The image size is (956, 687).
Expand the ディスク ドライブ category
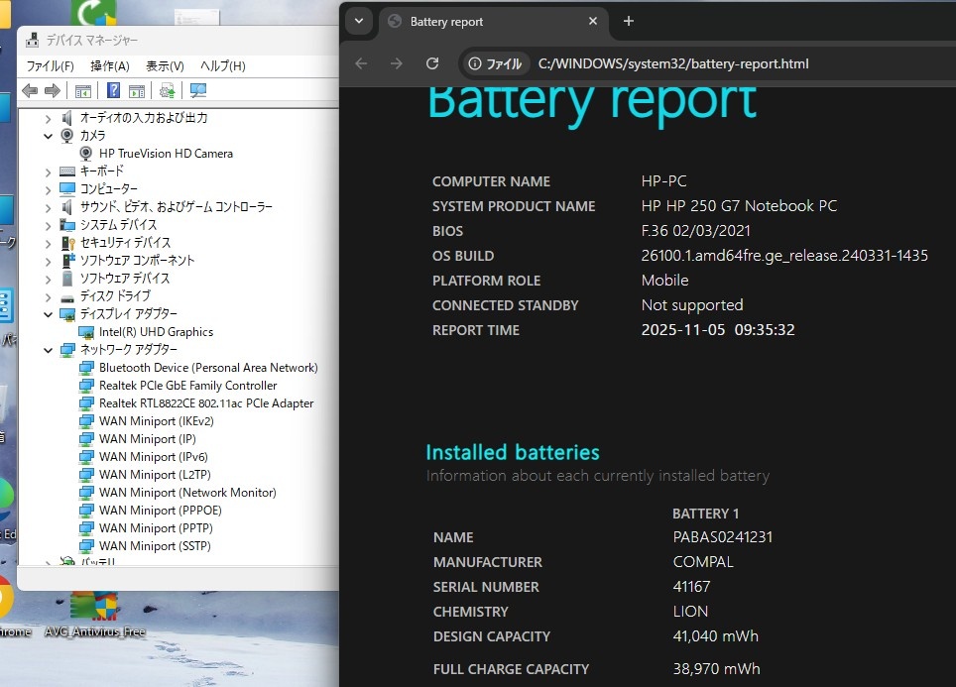coord(48,296)
